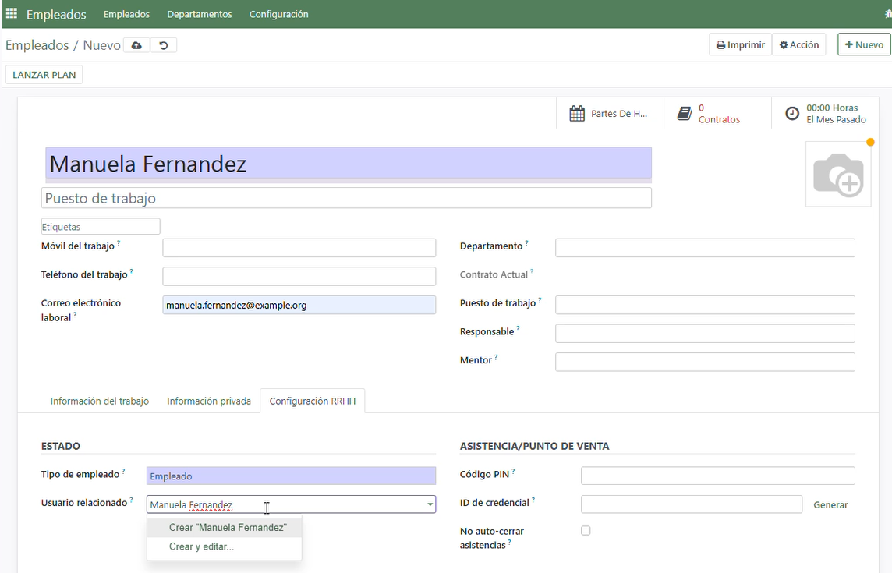Click the Generar credential link
This screenshot has width=892, height=573.
[830, 505]
